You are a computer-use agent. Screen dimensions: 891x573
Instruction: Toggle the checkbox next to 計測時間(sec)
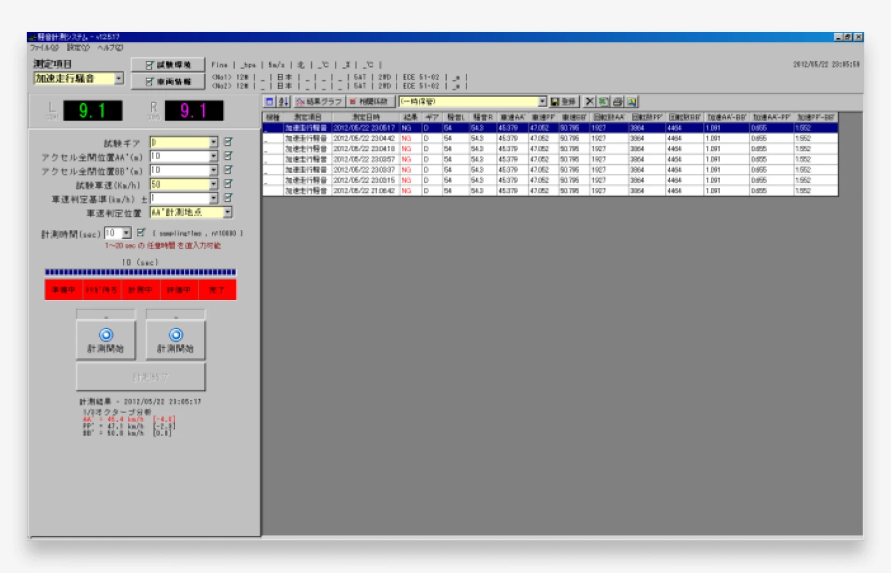pyautogui.click(x=141, y=233)
